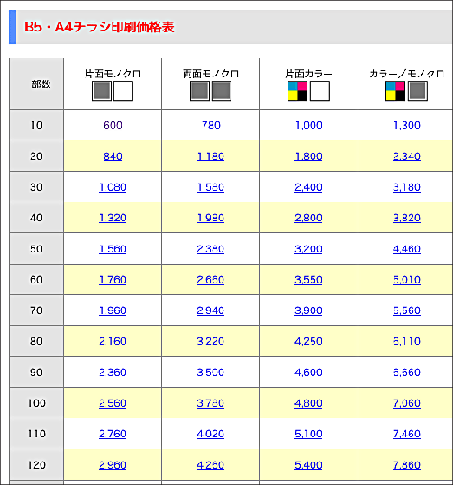The width and height of the screenshot is (453, 485).
Task: Click the 3,500 price in row 90
Action: pos(211,373)
